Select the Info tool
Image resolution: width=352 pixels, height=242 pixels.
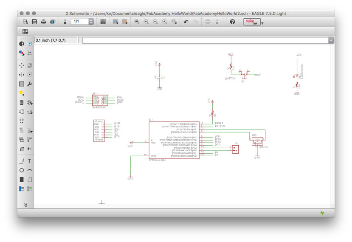22,44
